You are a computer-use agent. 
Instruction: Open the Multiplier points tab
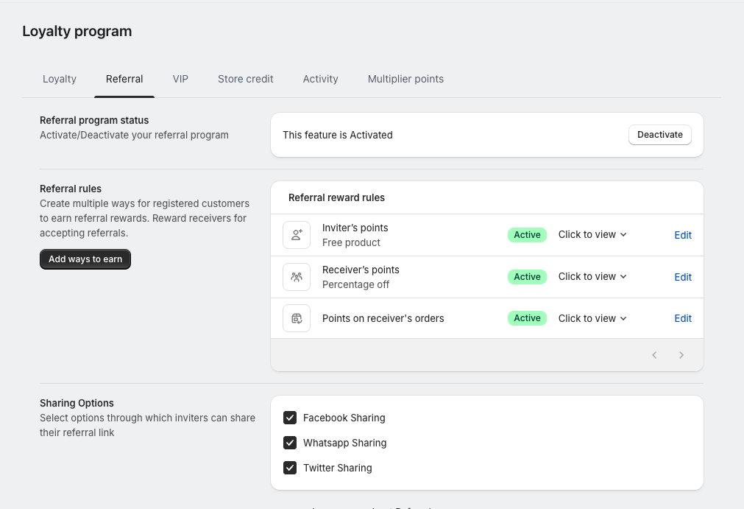point(405,79)
